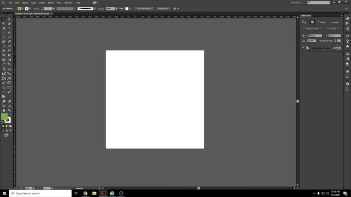Screen dimensions: 351x197
Task: Click the green fill swatch in toolbox
Action: tap(4, 117)
